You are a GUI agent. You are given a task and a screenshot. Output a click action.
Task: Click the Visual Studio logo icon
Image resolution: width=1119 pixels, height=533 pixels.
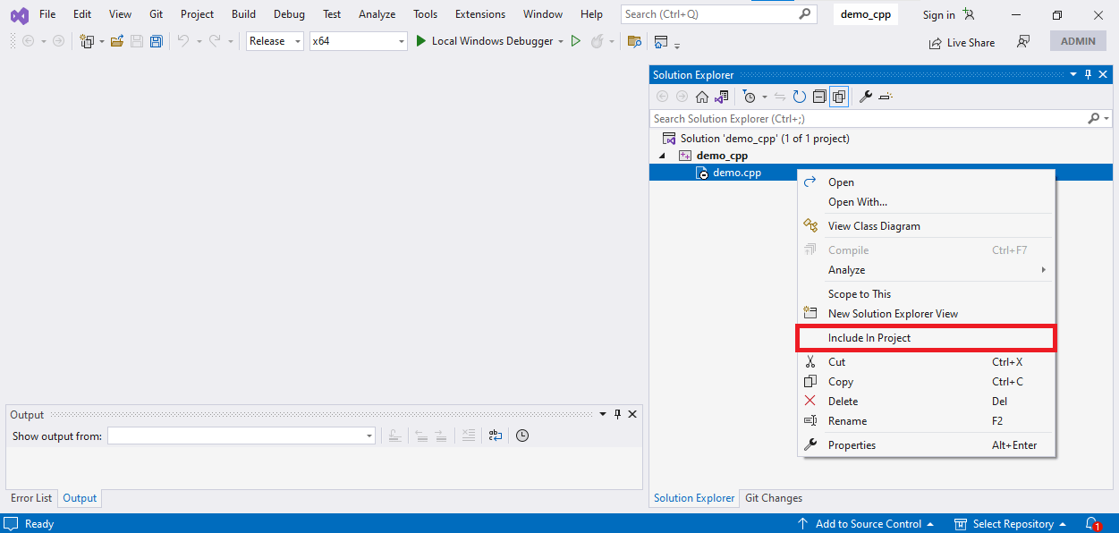(x=19, y=15)
